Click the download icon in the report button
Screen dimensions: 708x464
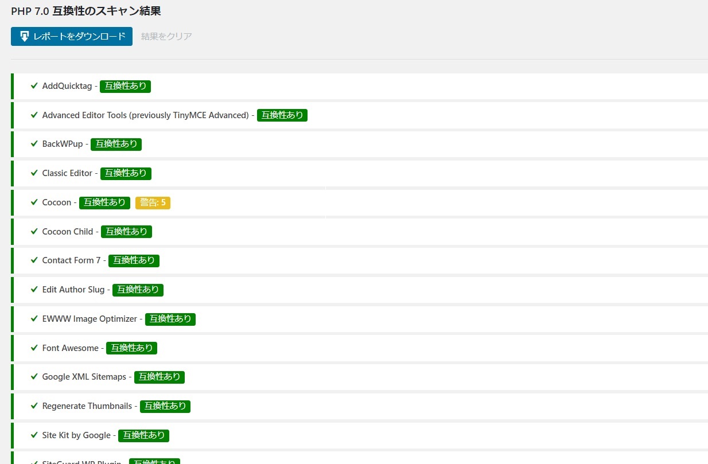click(25, 36)
